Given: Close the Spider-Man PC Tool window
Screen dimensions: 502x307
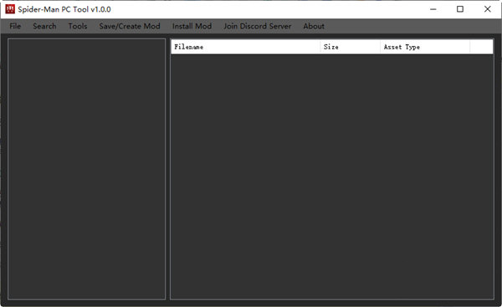Looking at the screenshot, I should (487, 9).
